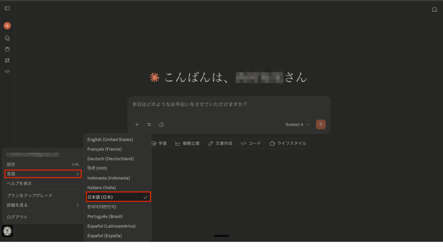Screen dimensions: 443x248
Task: Click the 文章作成 suggestion chip
Action: [220, 144]
